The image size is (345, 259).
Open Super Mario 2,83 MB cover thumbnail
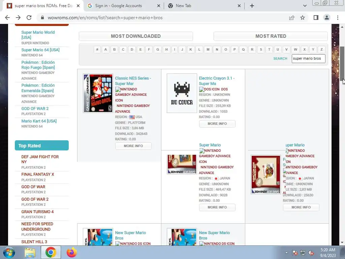click(266, 174)
